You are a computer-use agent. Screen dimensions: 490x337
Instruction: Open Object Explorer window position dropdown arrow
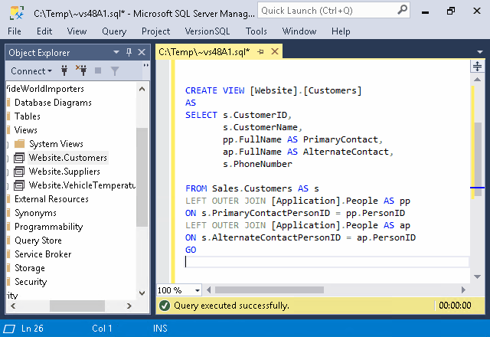[x=116, y=52]
